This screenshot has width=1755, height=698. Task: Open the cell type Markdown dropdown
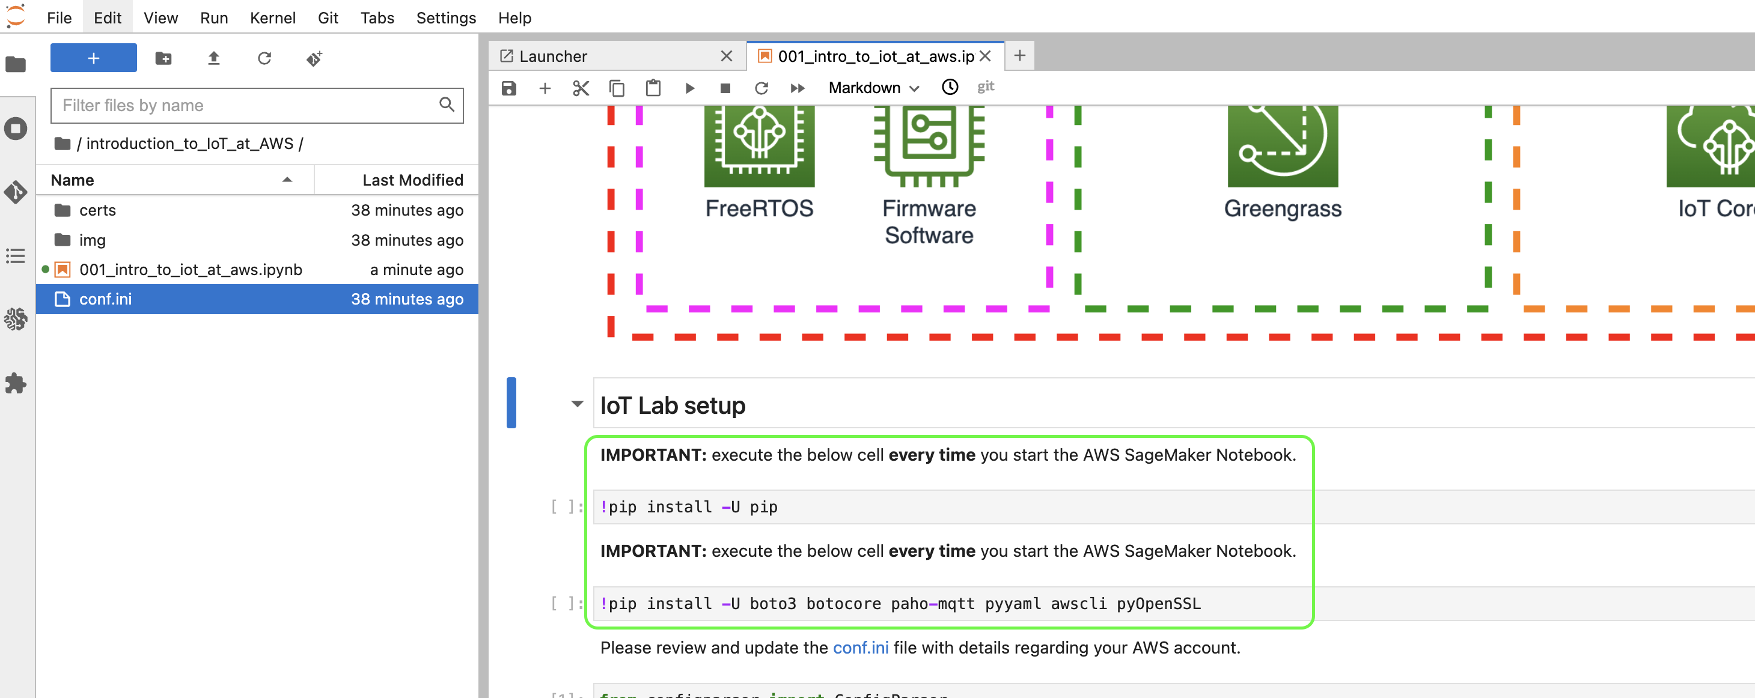pos(873,88)
